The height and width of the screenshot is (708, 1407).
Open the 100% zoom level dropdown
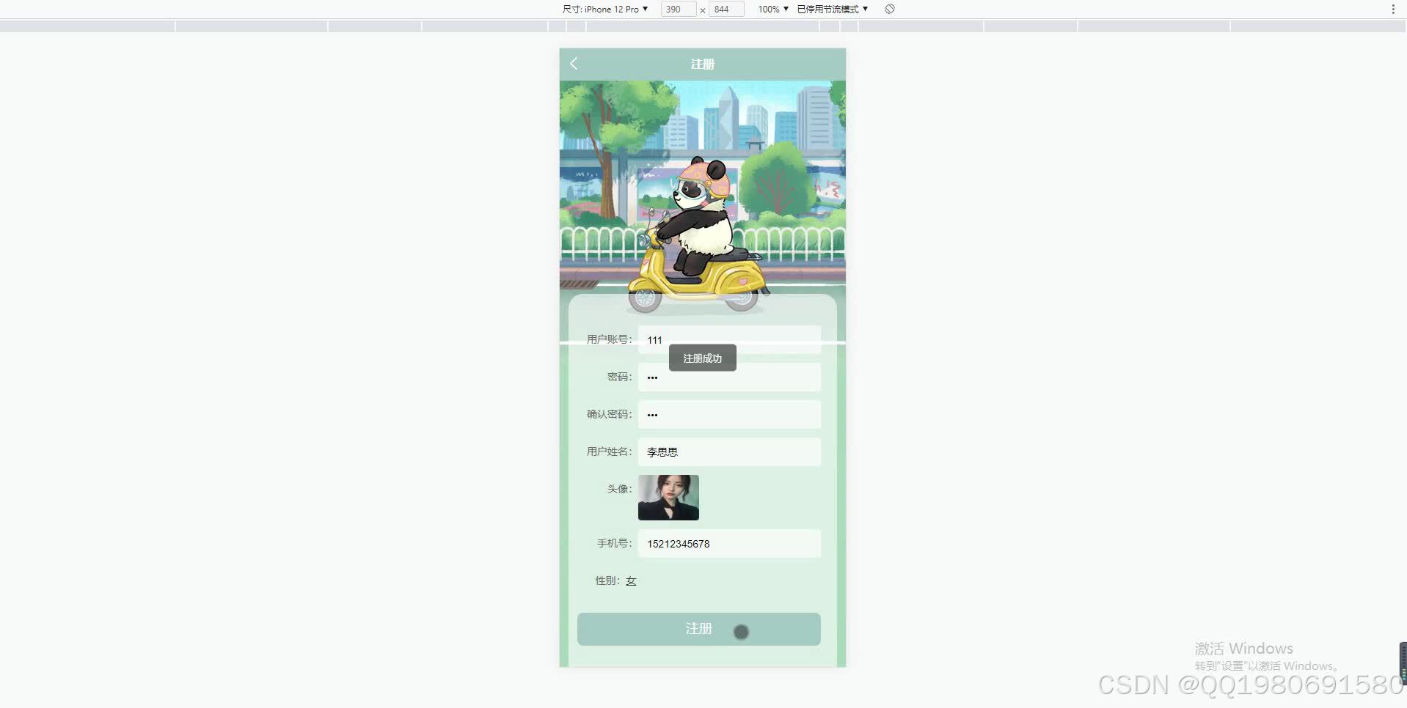[x=773, y=9]
